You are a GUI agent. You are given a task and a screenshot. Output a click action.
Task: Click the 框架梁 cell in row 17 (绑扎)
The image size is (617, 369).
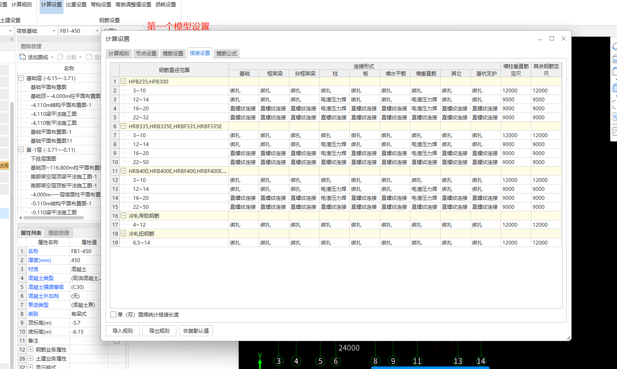click(x=274, y=225)
